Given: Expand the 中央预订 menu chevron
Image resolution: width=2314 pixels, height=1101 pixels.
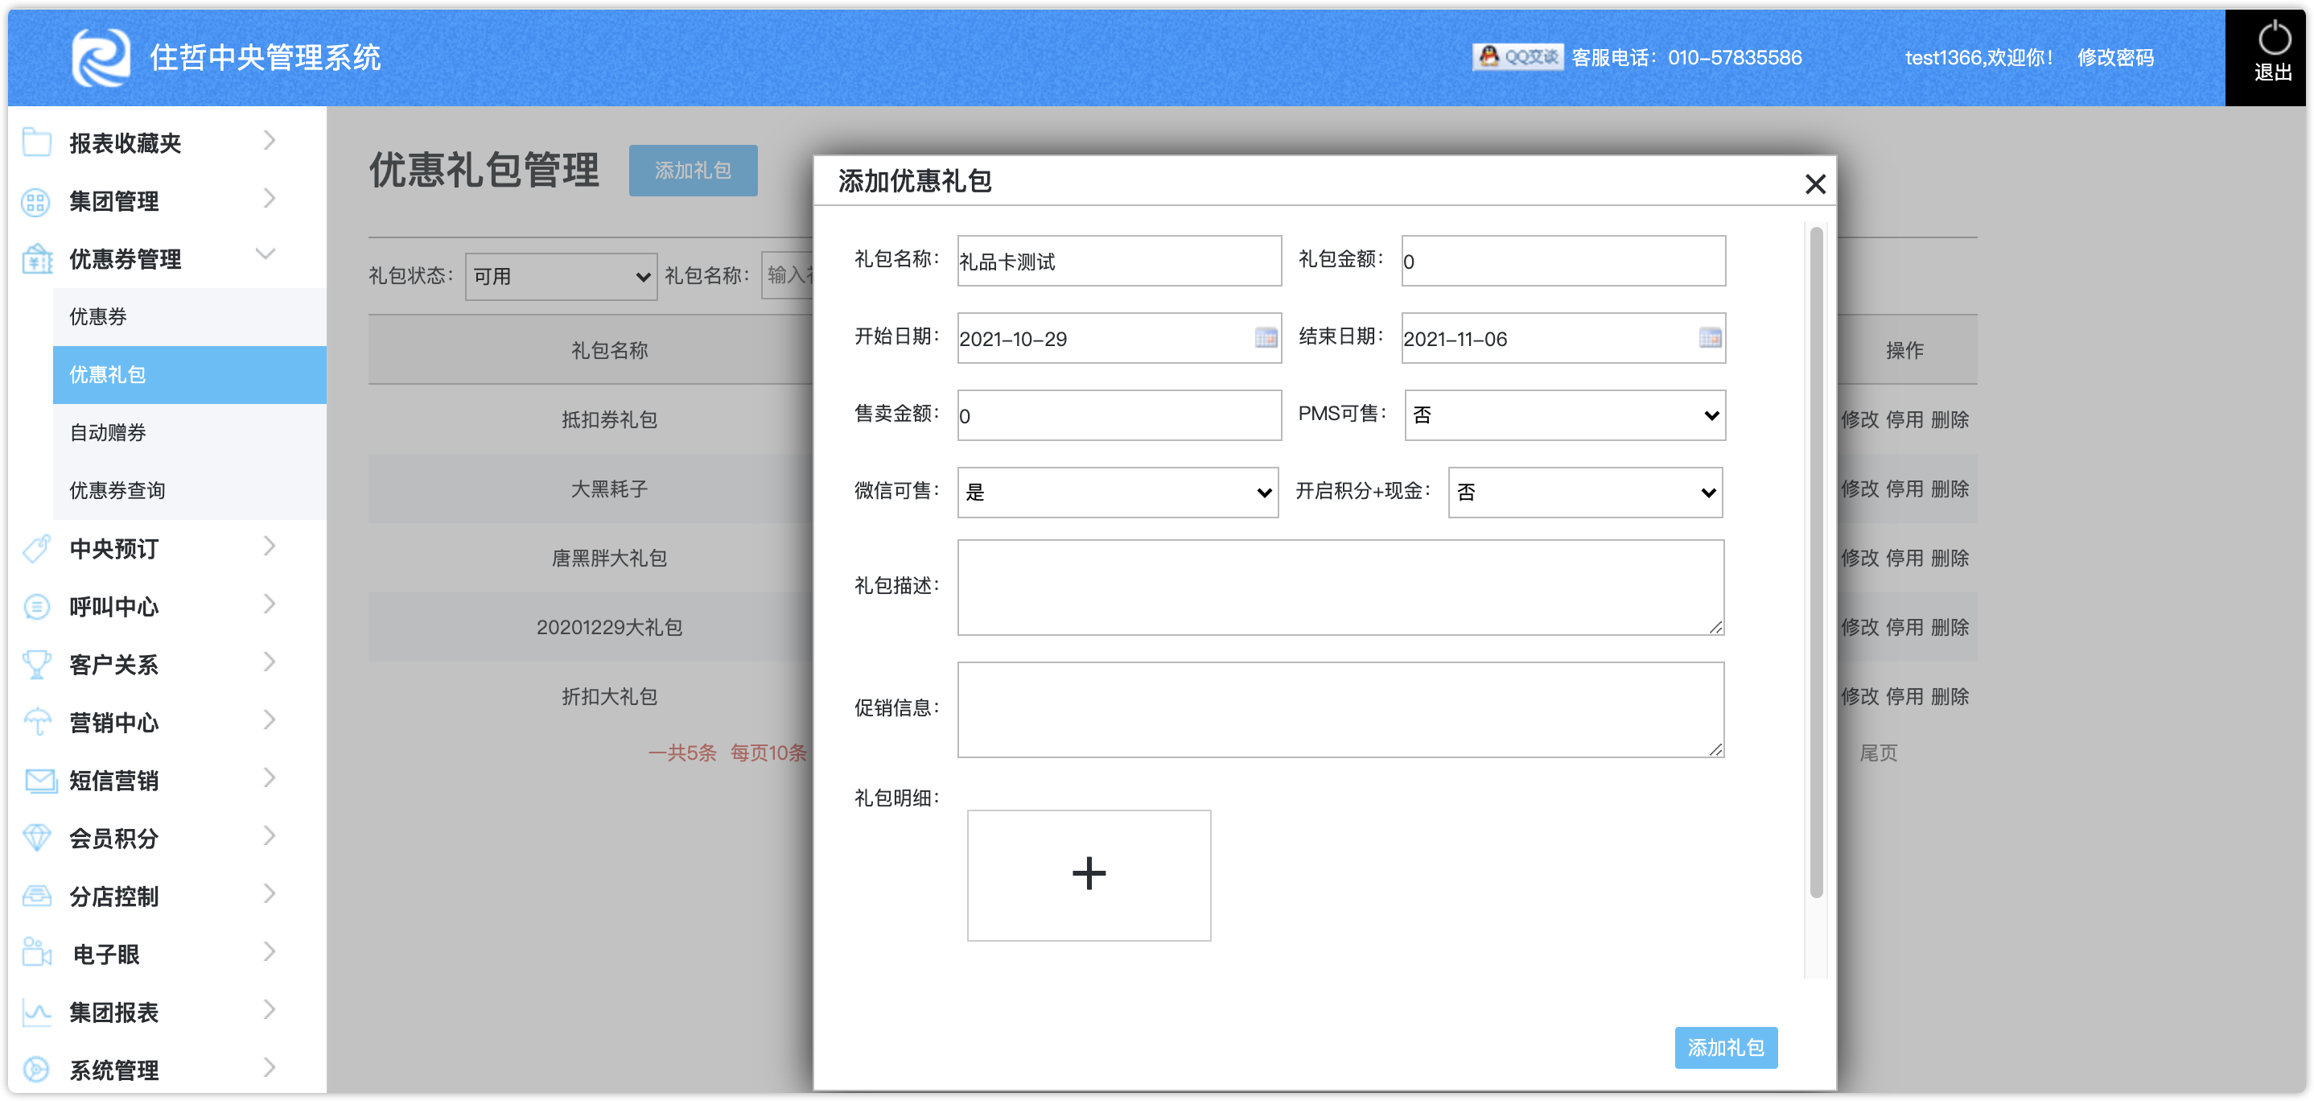Looking at the screenshot, I should (x=269, y=546).
